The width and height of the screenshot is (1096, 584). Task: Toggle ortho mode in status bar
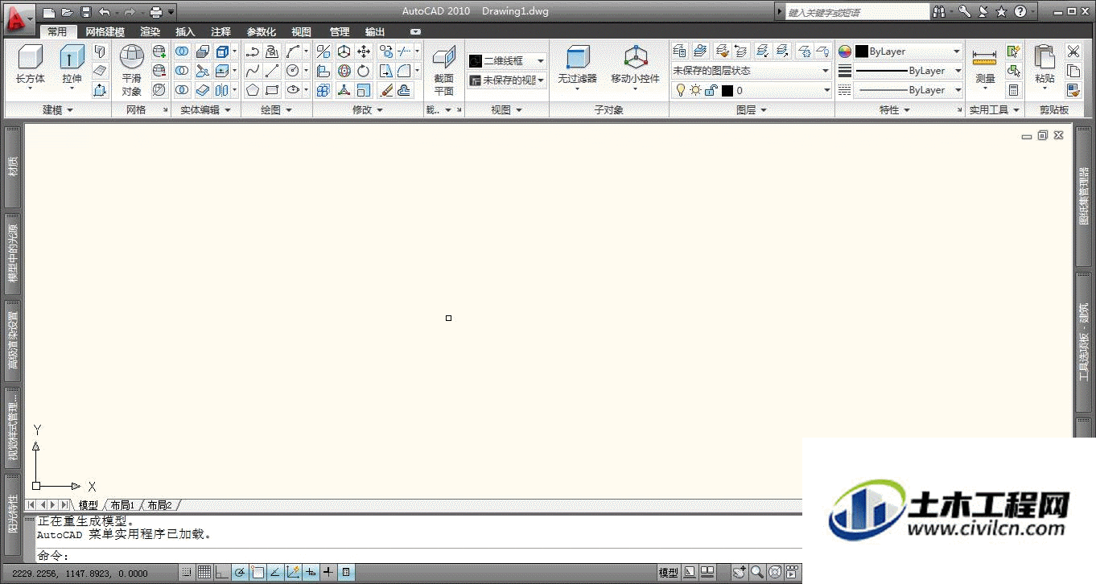click(x=222, y=573)
